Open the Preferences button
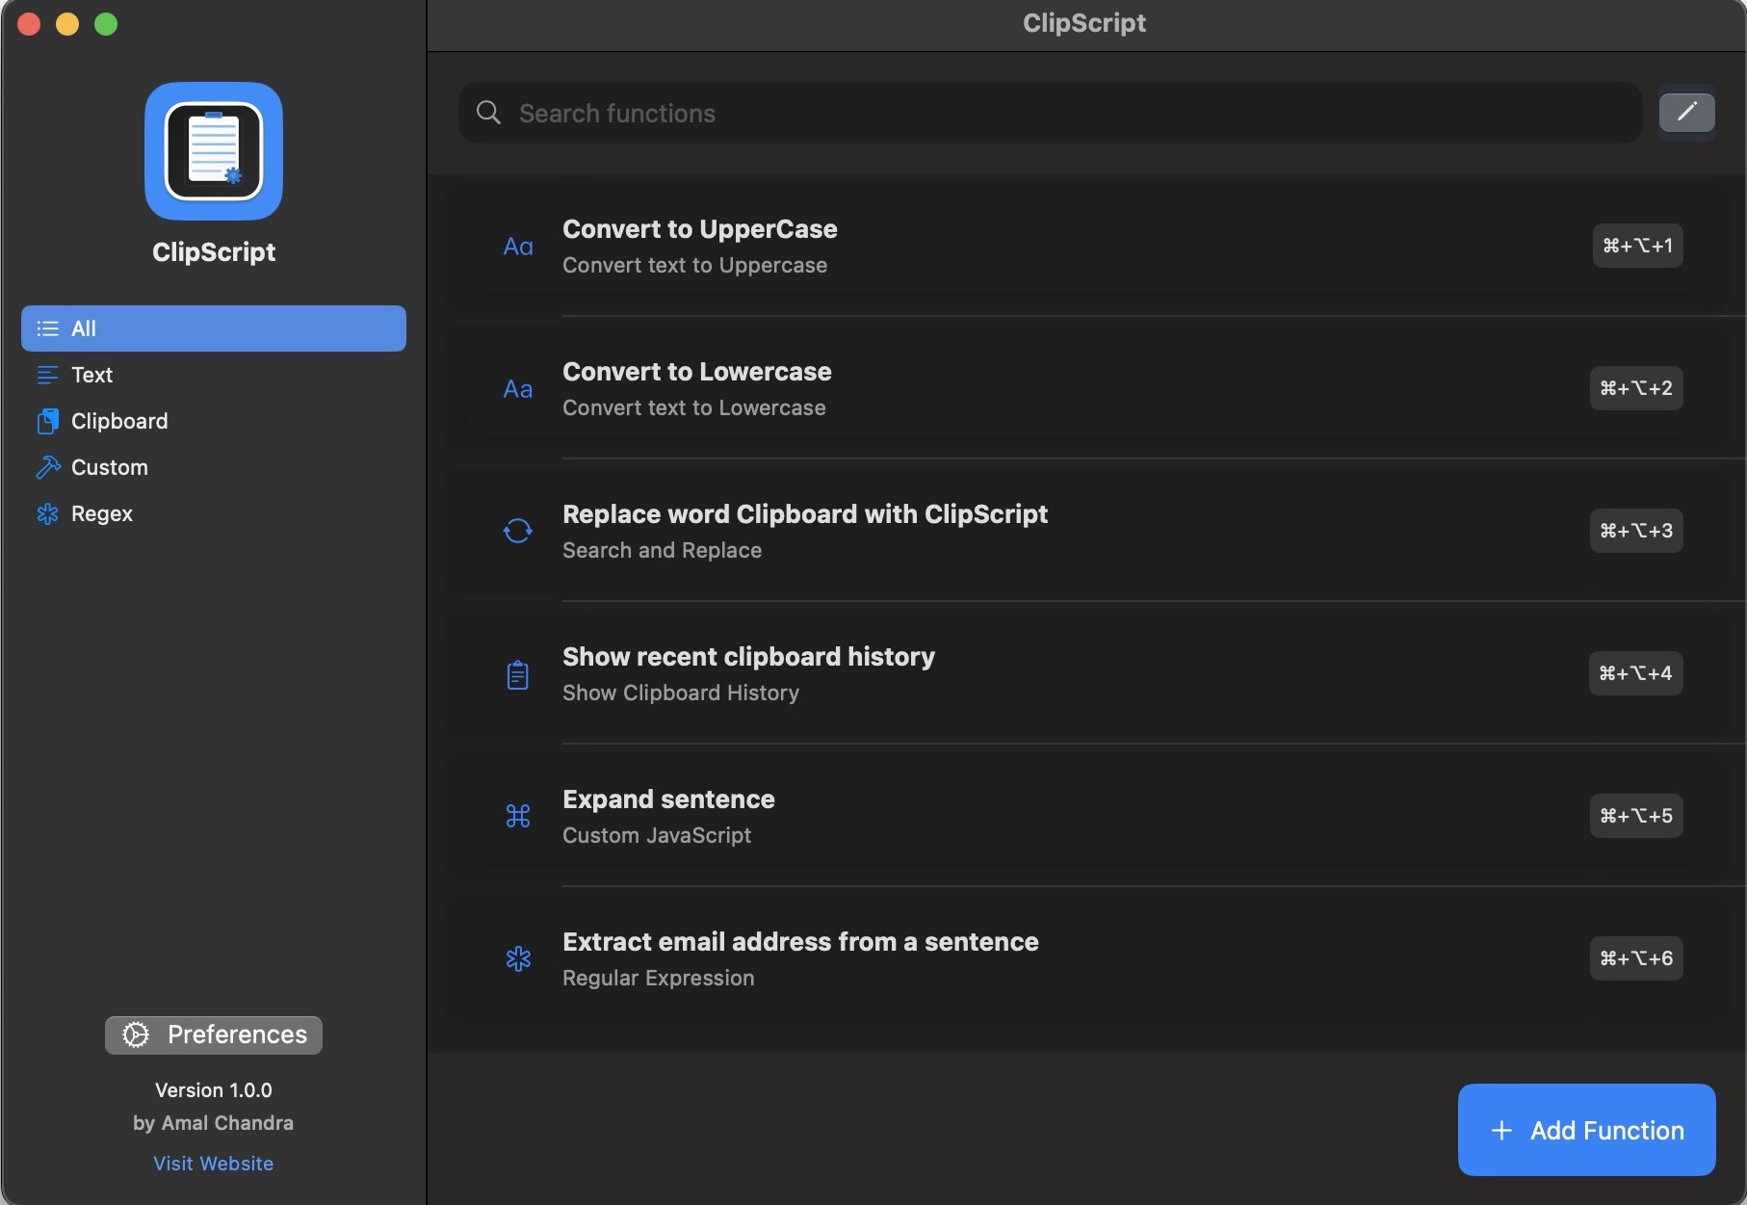Screen dimensions: 1747x1205 [x=214, y=1035]
